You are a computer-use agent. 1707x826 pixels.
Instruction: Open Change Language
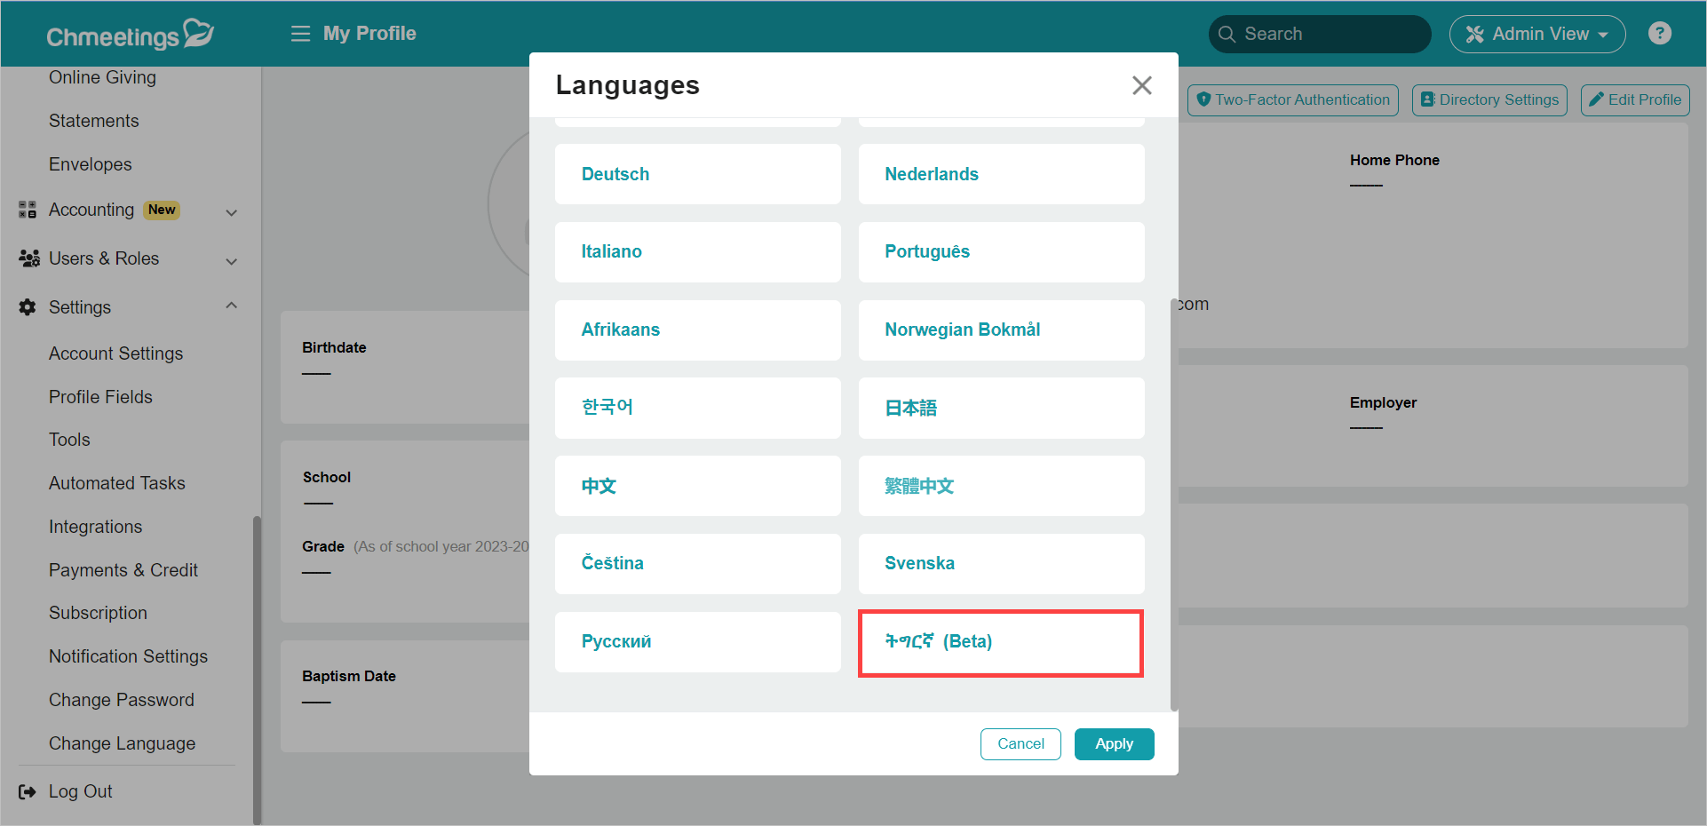(x=122, y=743)
